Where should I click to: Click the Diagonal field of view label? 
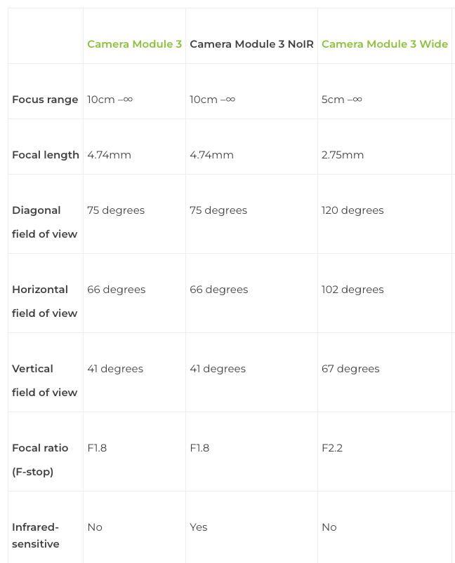[x=45, y=222]
